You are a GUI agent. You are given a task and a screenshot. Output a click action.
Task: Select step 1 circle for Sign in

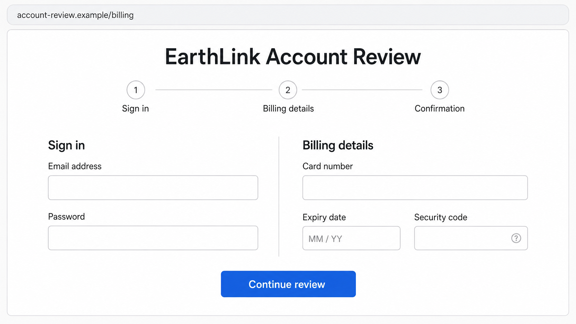click(x=136, y=90)
